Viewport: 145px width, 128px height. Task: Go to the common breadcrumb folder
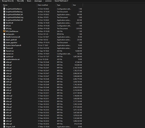48,1
